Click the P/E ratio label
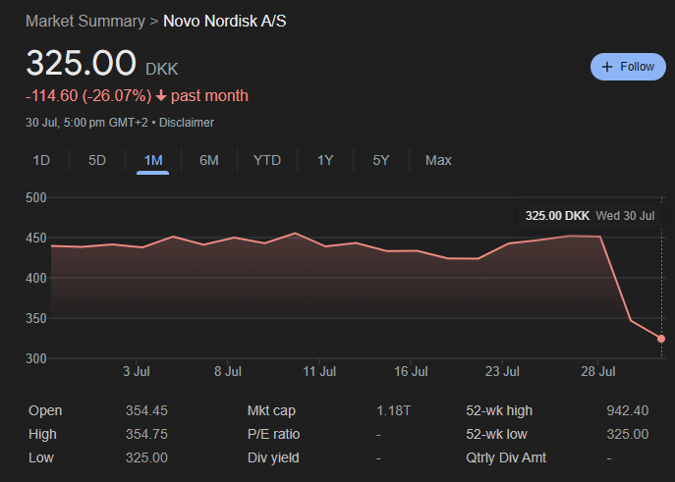The image size is (675, 482). click(x=273, y=434)
